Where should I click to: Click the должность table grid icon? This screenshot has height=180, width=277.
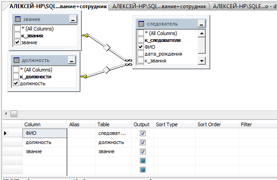[x=16, y=60]
